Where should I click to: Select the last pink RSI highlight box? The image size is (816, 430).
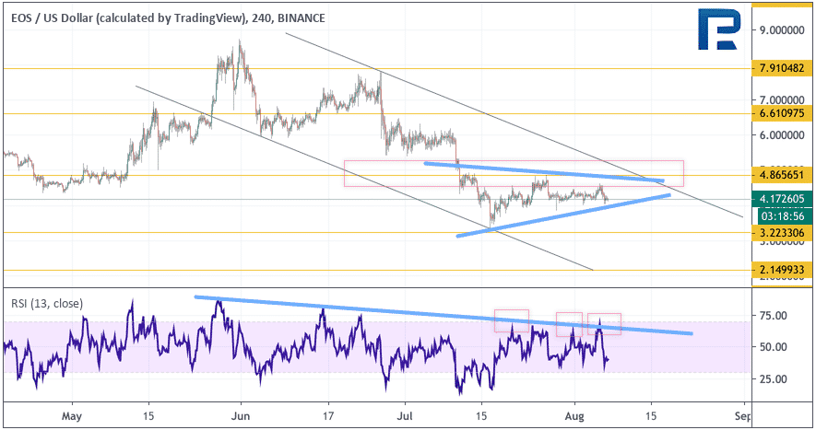click(604, 324)
